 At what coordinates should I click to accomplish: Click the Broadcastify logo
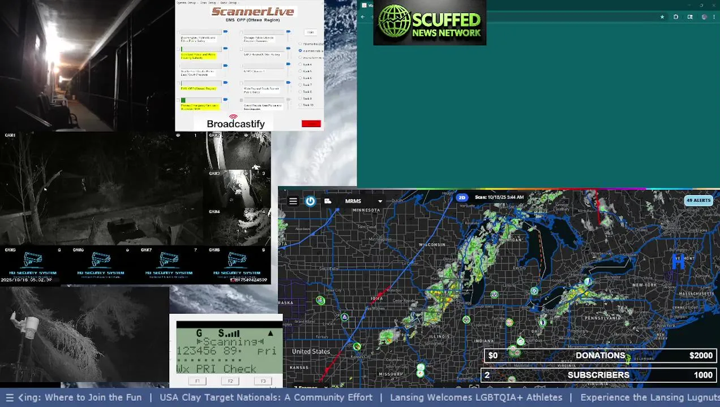point(235,122)
